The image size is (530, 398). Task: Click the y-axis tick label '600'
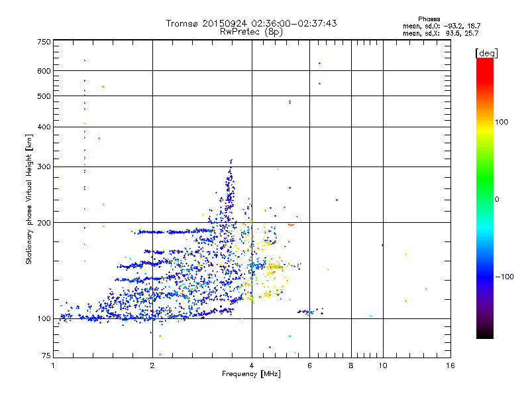(x=44, y=71)
